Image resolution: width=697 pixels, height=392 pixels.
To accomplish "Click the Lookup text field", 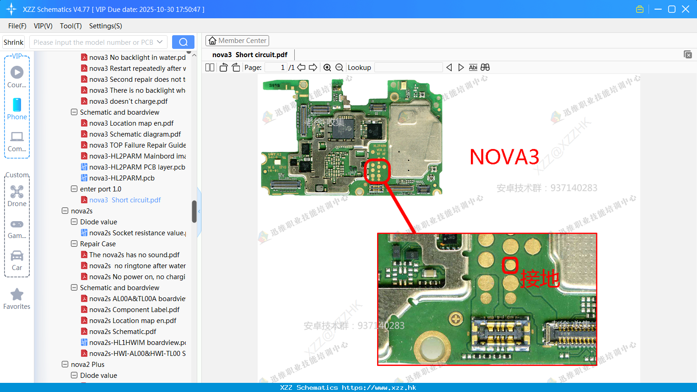I will tap(409, 67).
